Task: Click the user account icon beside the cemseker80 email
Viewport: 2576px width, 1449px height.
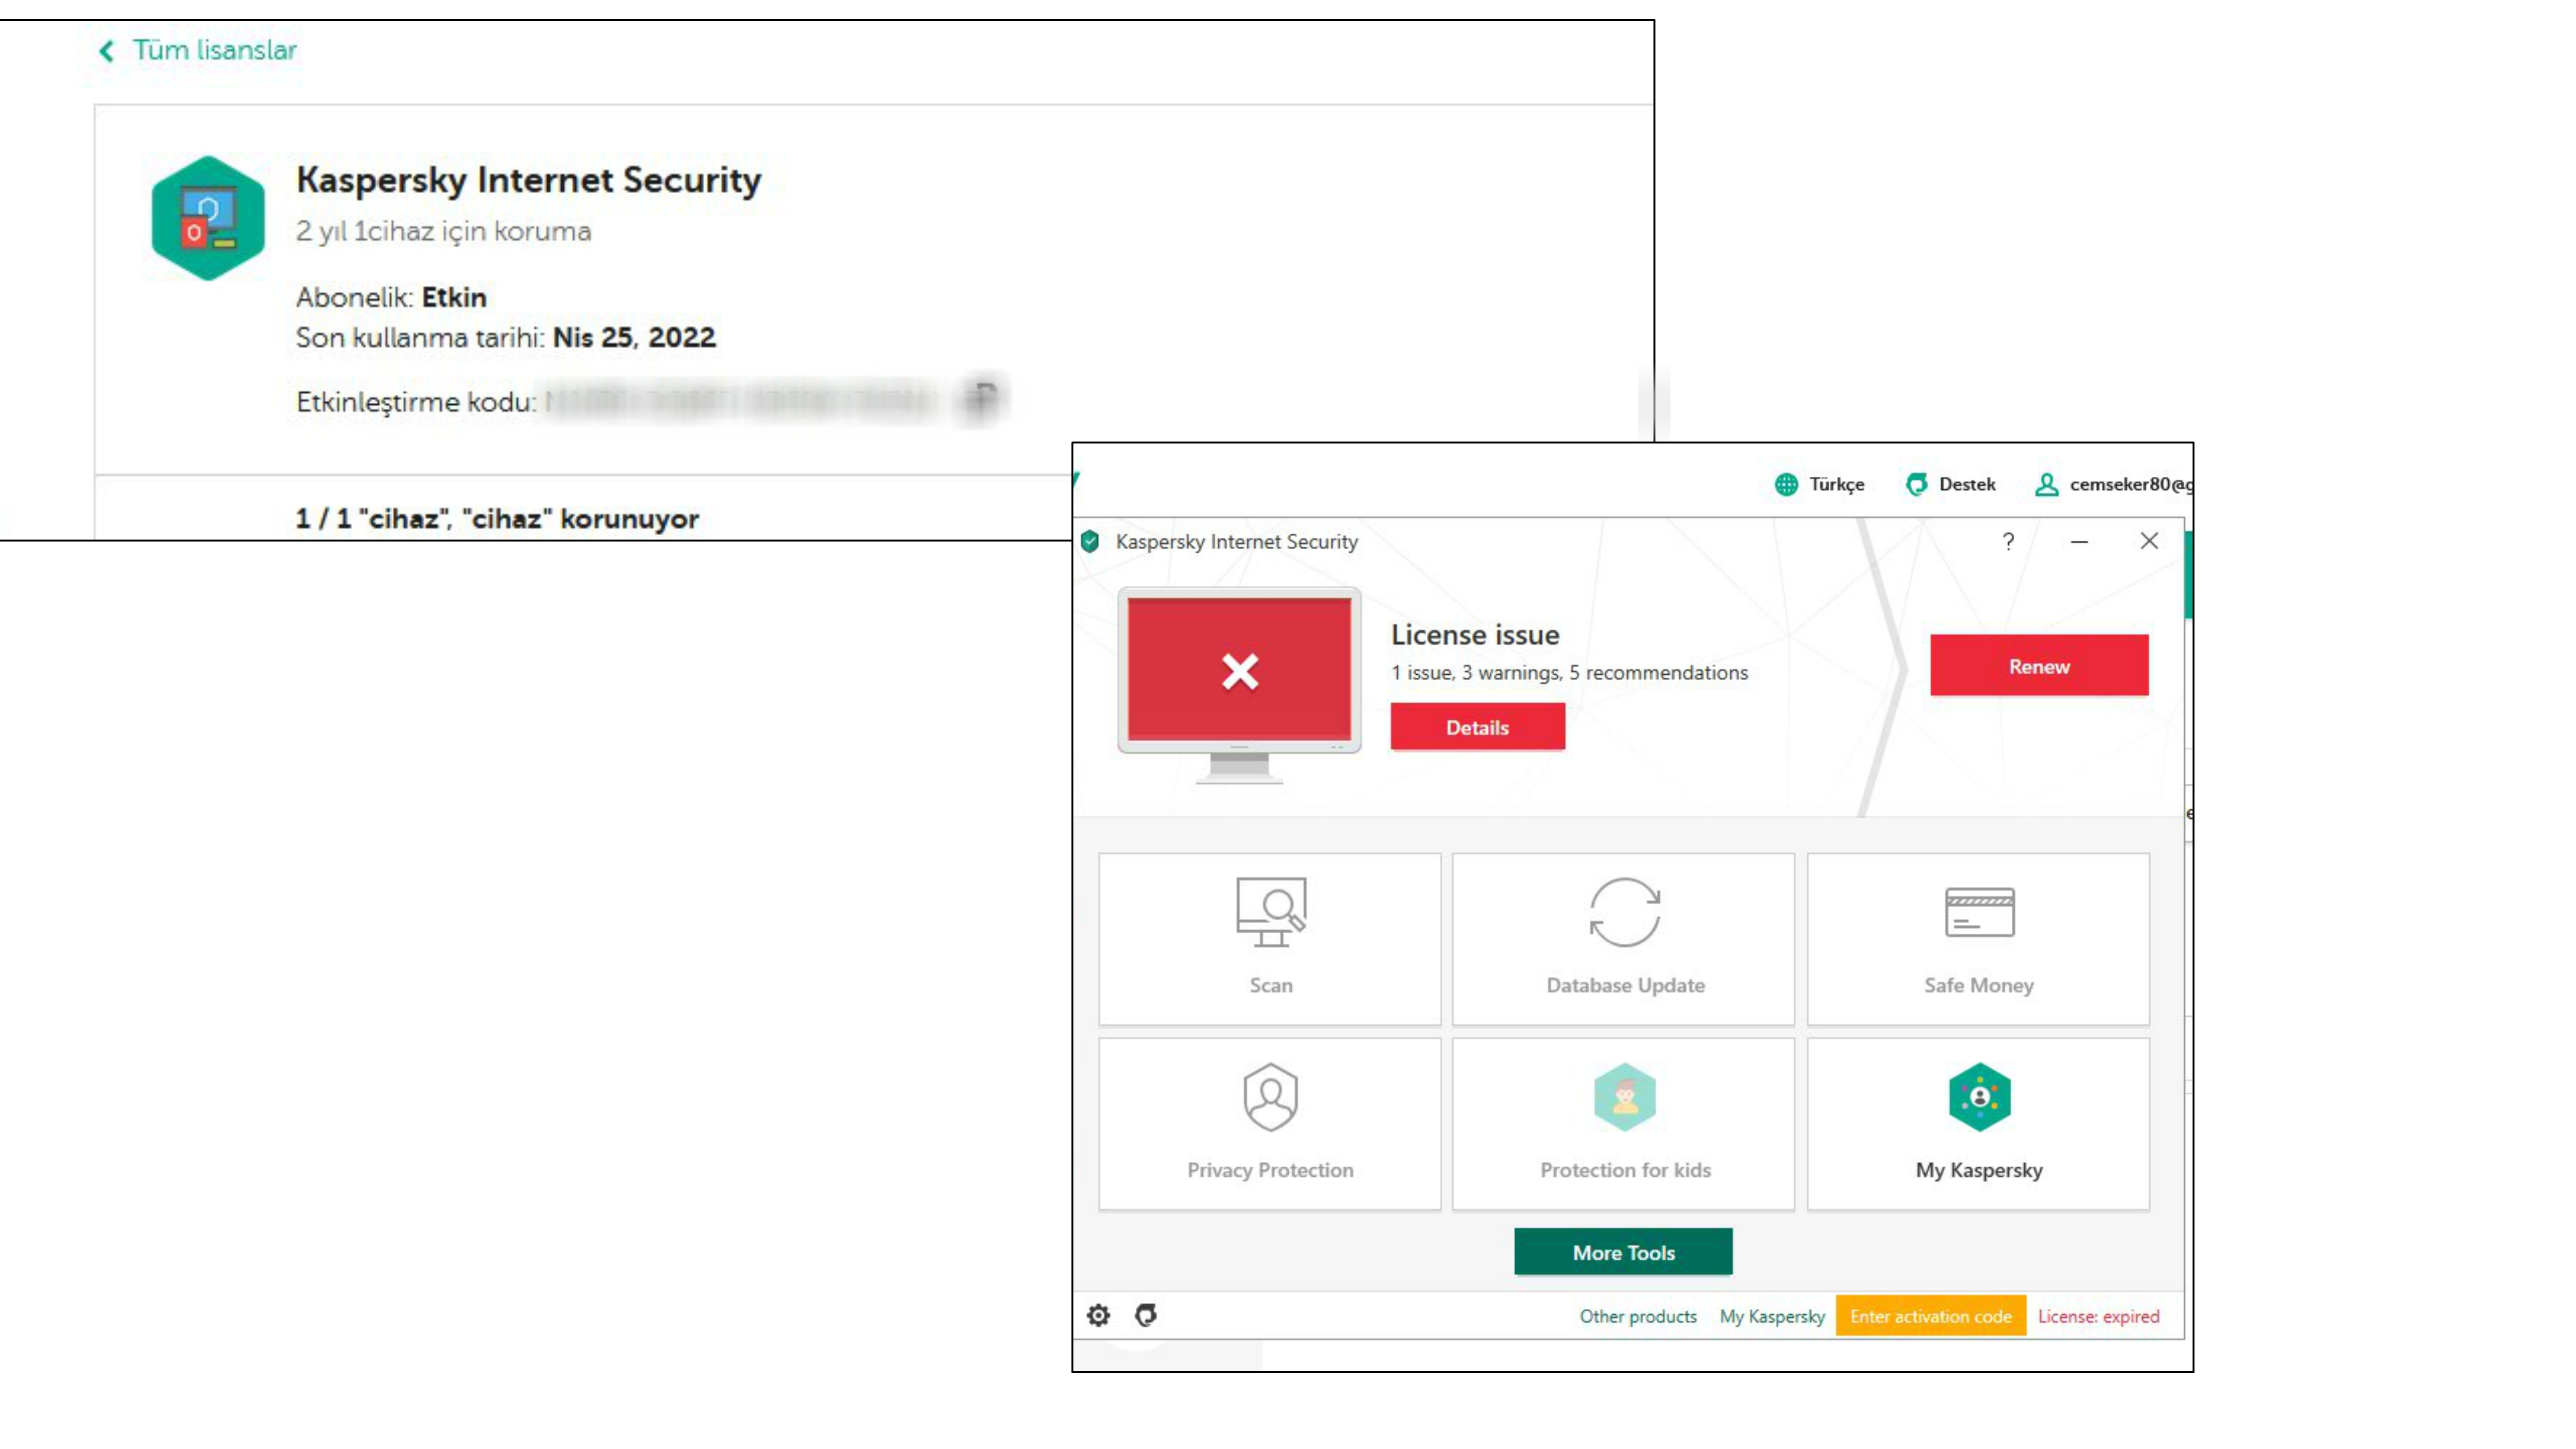Action: click(2046, 484)
